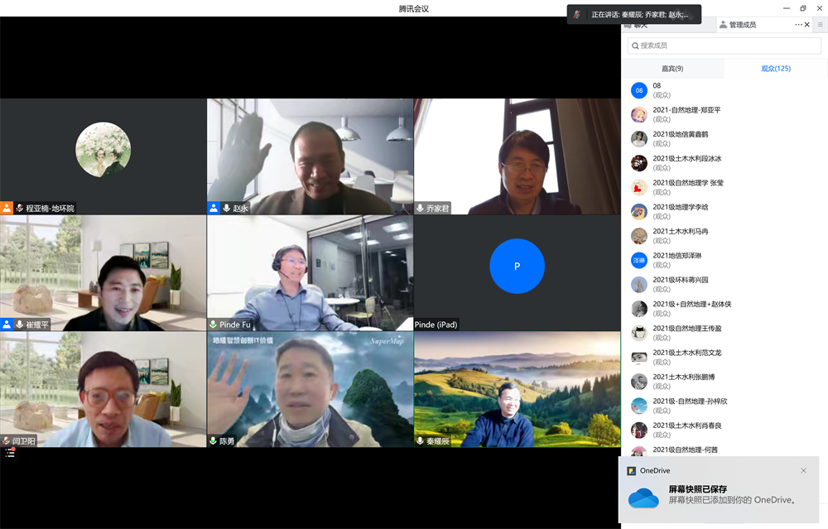Click the muted microphone icon in speaking banner
Viewport: 828px width, 529px height.
click(577, 14)
